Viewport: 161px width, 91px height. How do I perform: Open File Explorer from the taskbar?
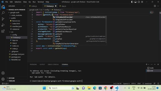pyautogui.click(x=89, y=88)
